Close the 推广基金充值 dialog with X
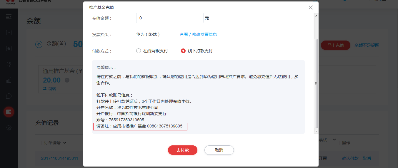 click(x=311, y=8)
